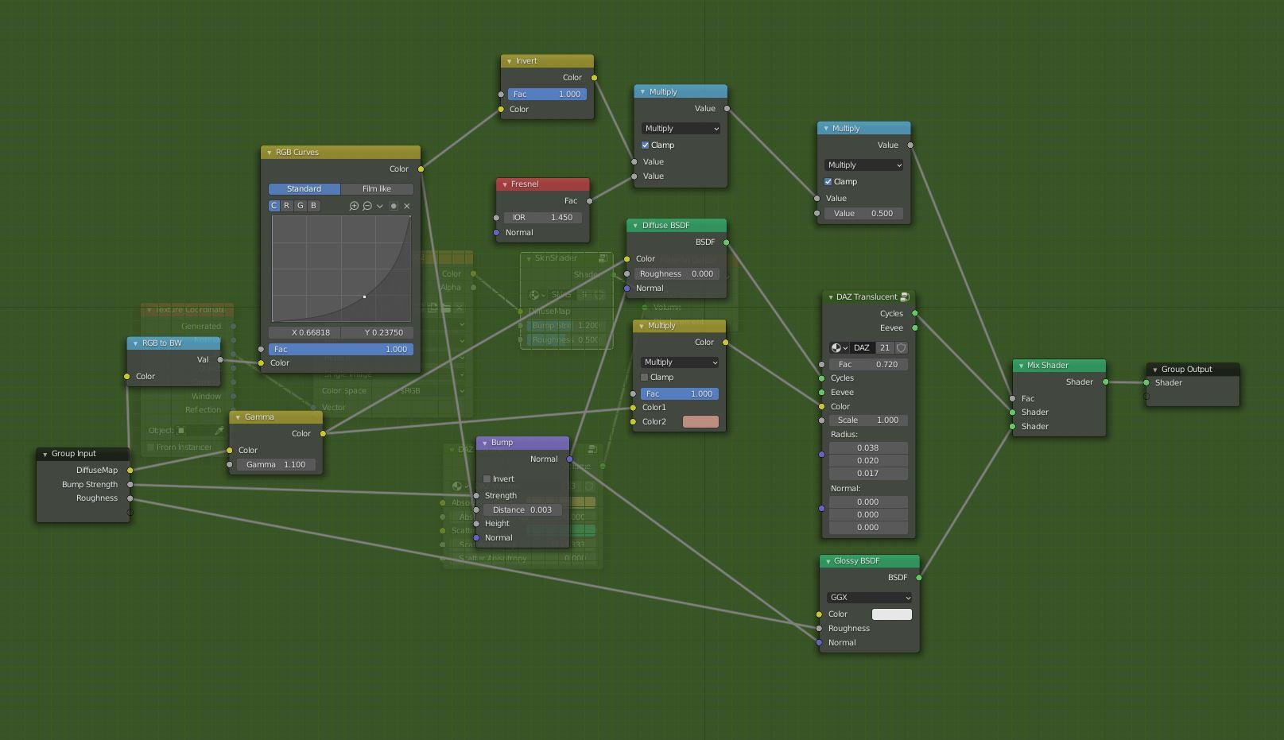Collapse the RGB Curves node
The image size is (1284, 740).
[x=269, y=153]
